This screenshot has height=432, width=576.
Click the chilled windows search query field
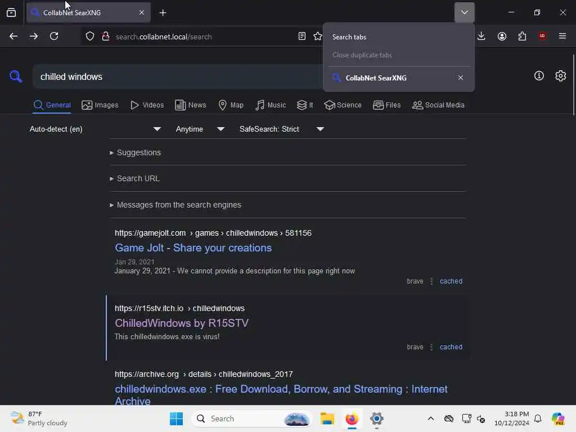(178, 76)
